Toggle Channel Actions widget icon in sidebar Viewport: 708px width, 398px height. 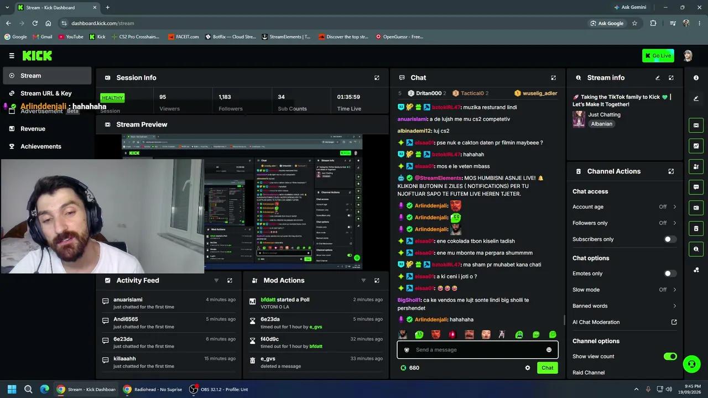pyautogui.click(x=696, y=228)
